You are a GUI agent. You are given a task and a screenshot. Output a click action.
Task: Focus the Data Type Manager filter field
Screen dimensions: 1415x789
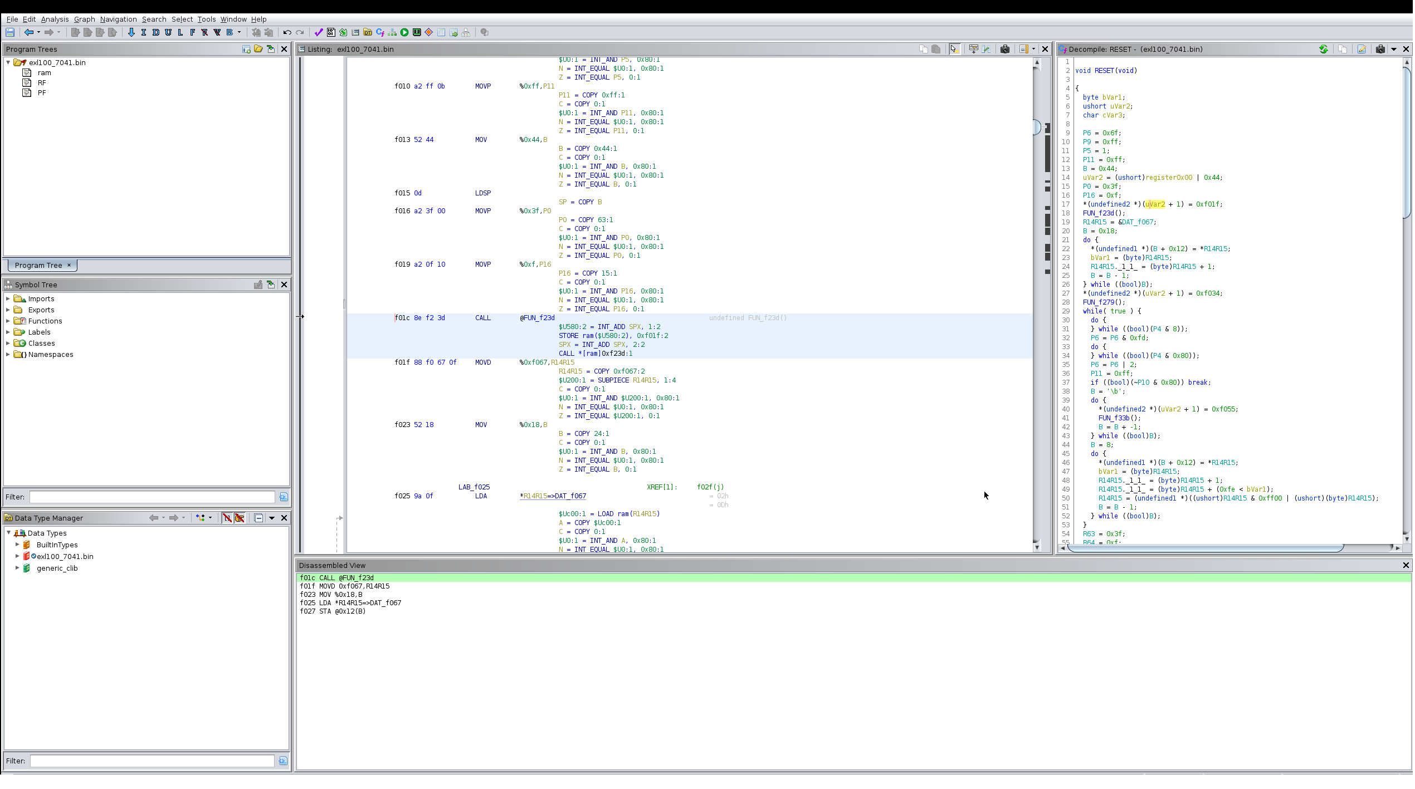(152, 761)
